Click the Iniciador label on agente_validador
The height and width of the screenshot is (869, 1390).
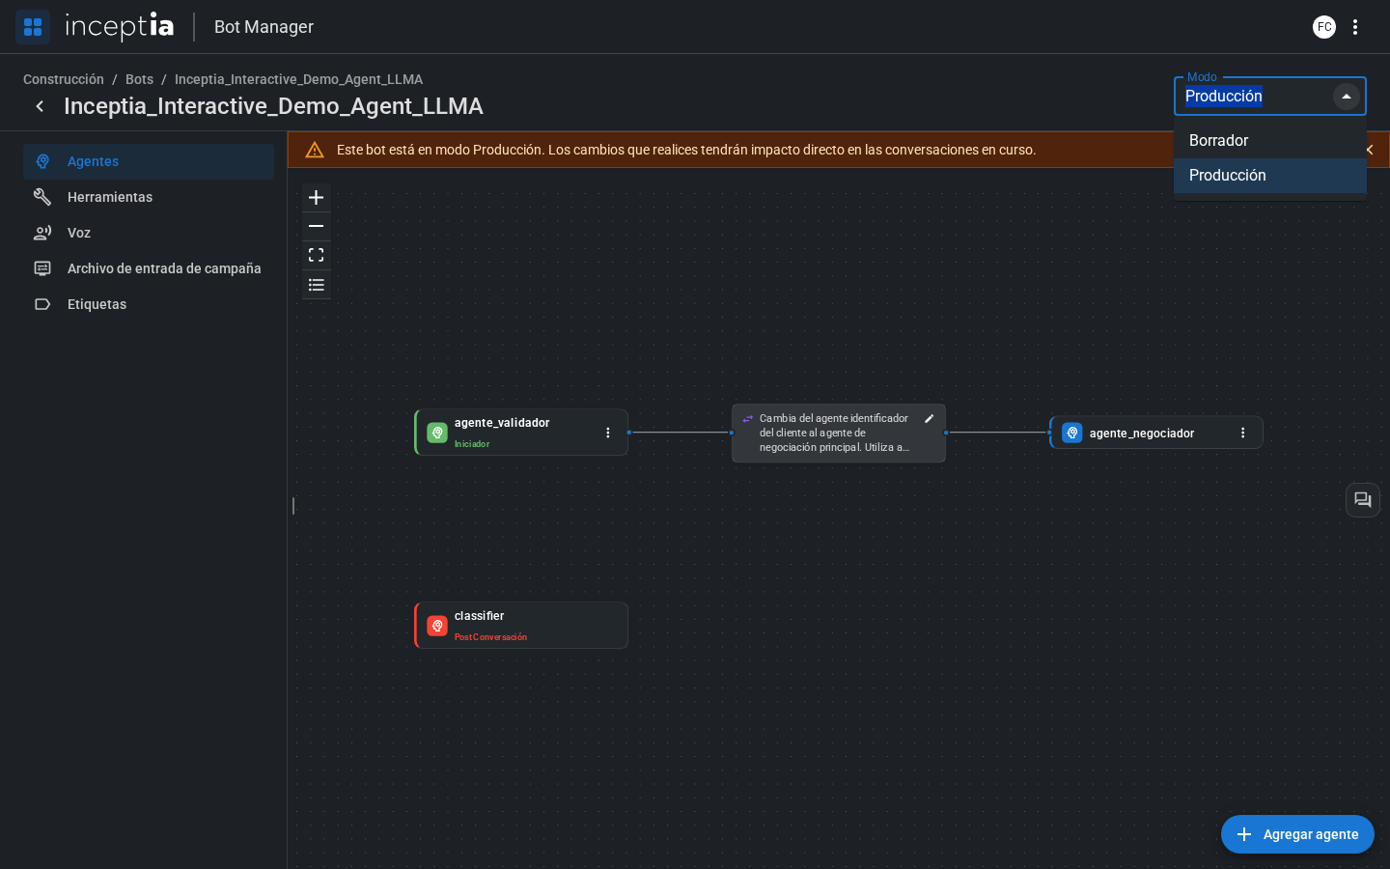pos(472,444)
